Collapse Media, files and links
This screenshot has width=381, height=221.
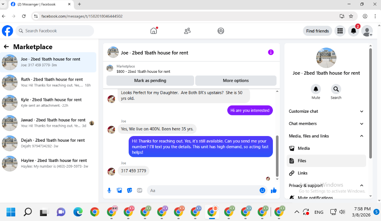pyautogui.click(x=326, y=136)
